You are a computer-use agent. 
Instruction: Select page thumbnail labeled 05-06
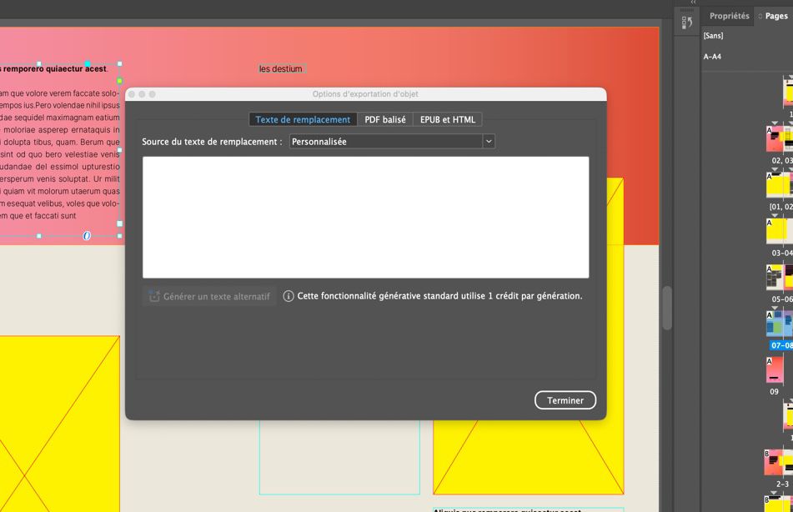(780, 277)
